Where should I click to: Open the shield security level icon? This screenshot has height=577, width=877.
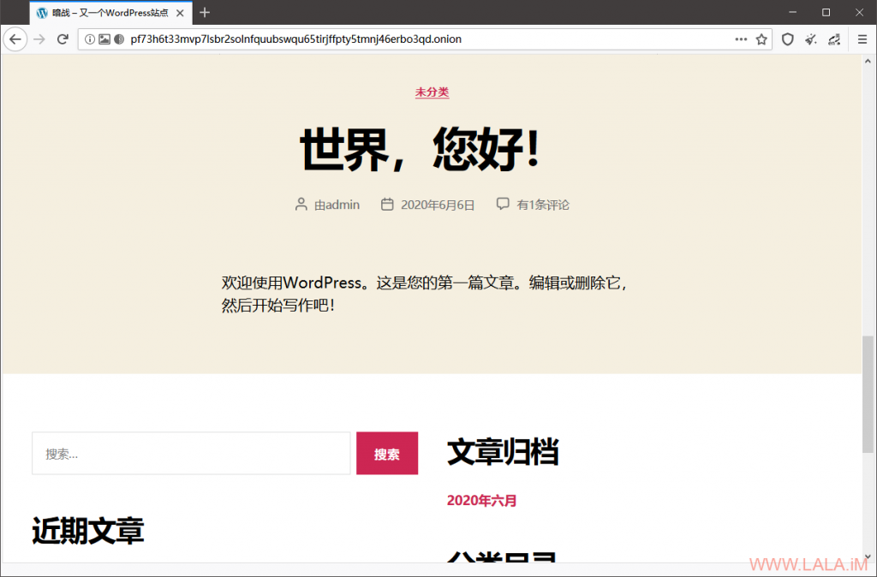pyautogui.click(x=787, y=39)
